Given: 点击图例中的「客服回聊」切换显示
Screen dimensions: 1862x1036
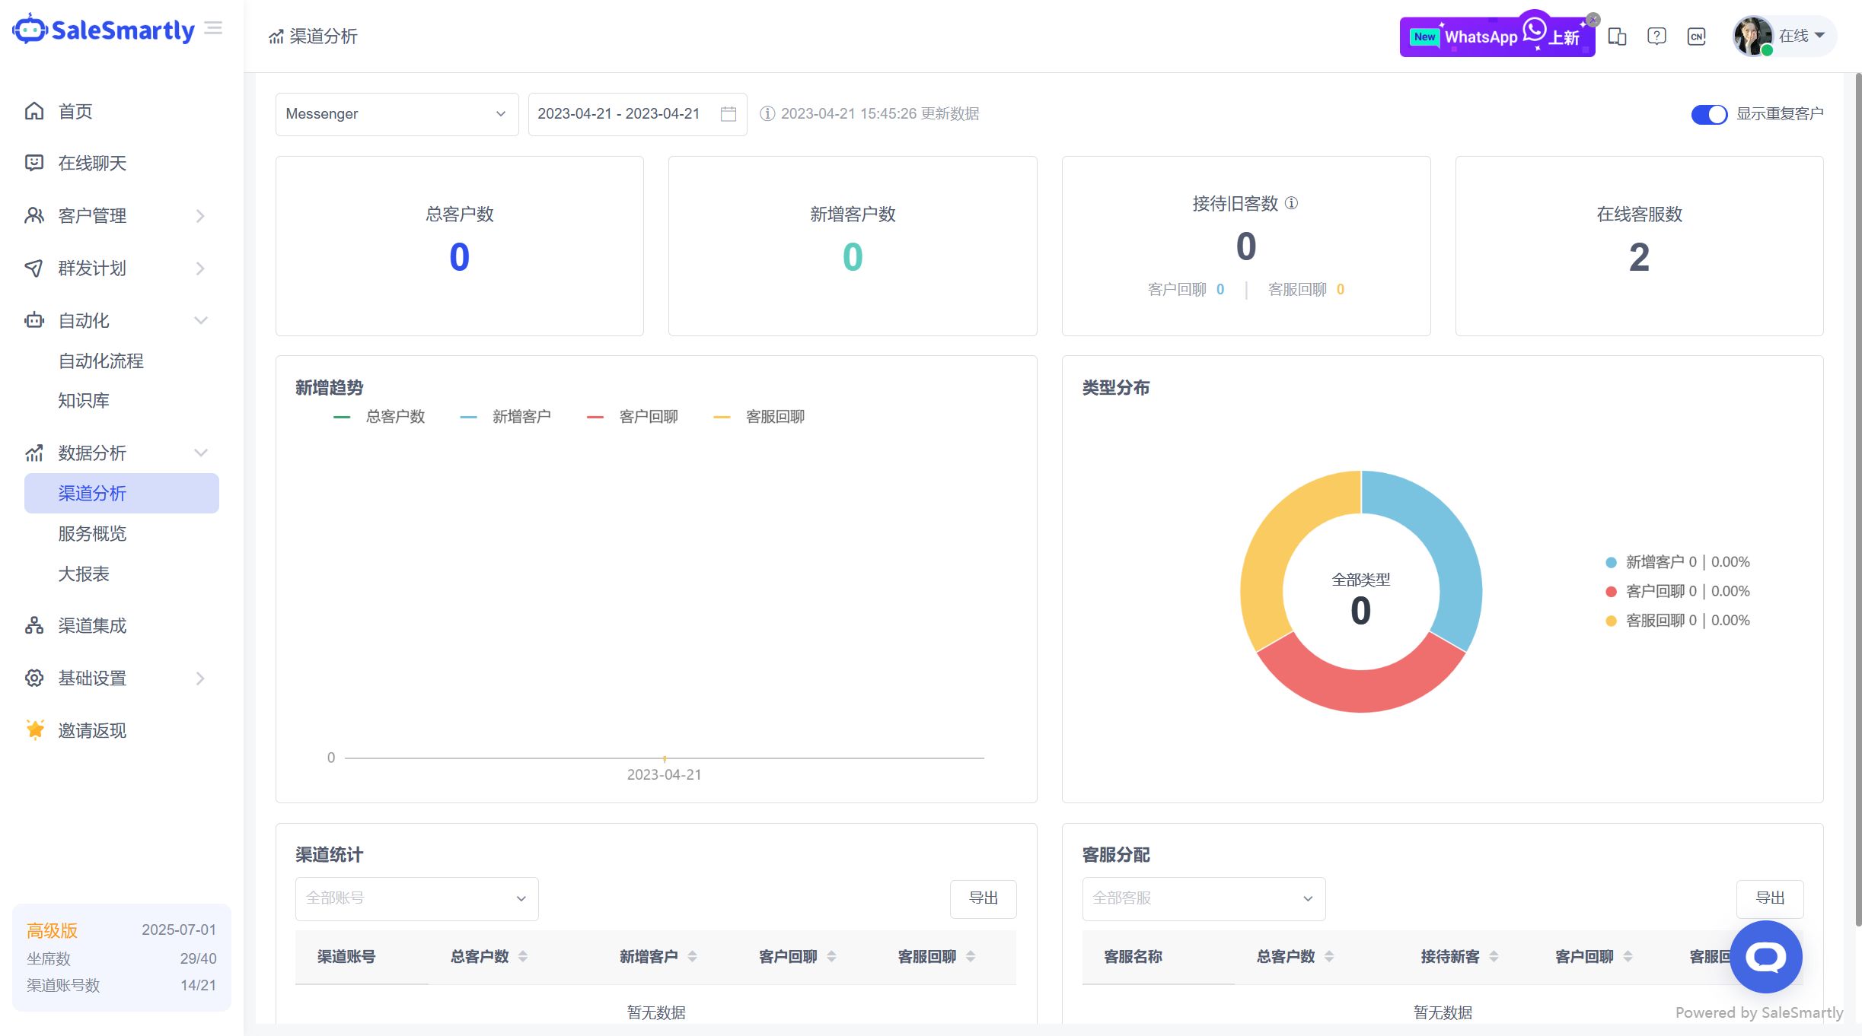Looking at the screenshot, I should pyautogui.click(x=776, y=416).
